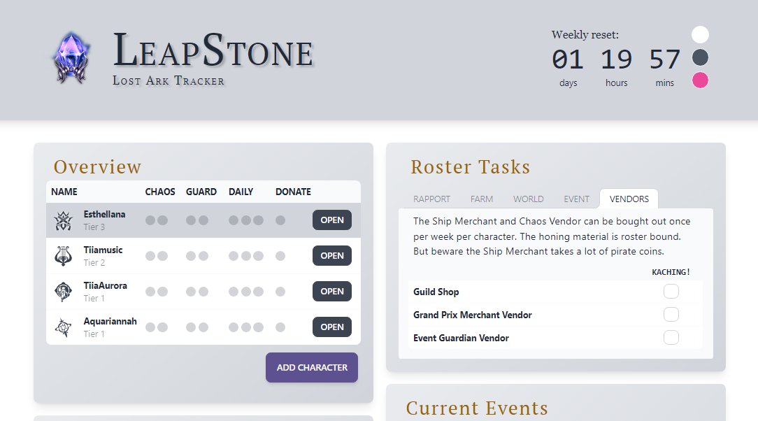Click the Guild Shop task label

(x=436, y=292)
